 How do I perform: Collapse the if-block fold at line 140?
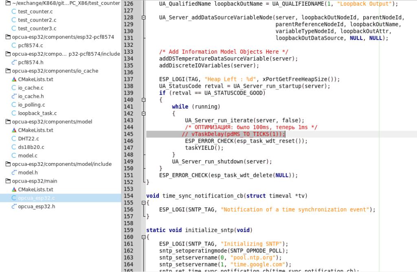143,100
